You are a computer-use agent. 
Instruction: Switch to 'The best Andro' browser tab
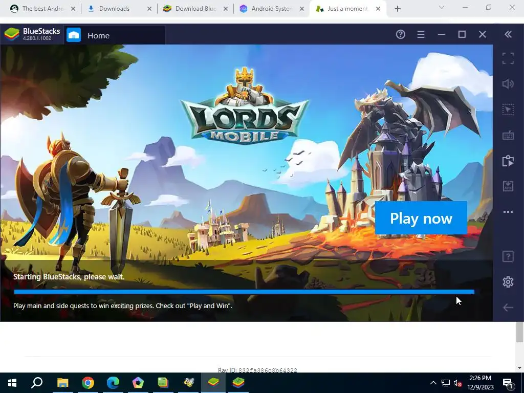click(42, 9)
